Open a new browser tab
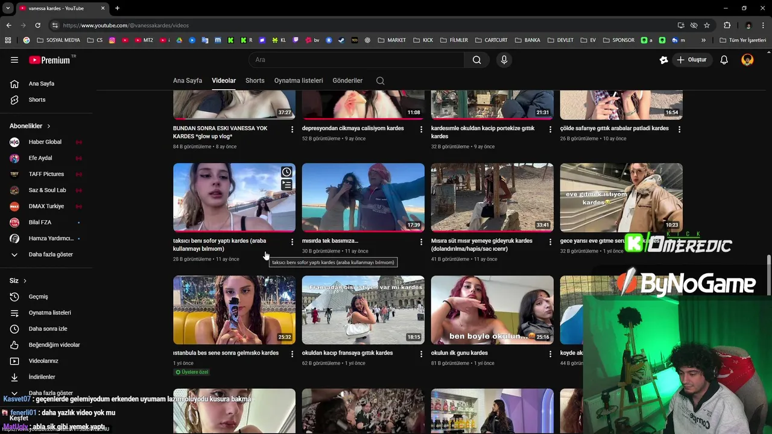Image resolution: width=772 pixels, height=434 pixels. click(x=117, y=8)
